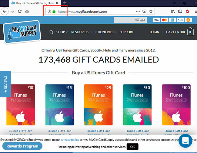The width and height of the screenshot is (197, 153).
Task: Open the REVIEWS side tab
Action: [5, 84]
